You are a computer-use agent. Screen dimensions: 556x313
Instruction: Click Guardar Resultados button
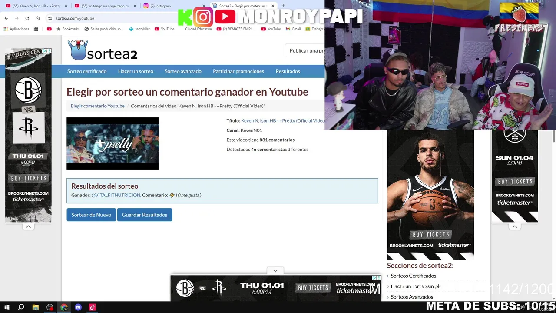(145, 215)
